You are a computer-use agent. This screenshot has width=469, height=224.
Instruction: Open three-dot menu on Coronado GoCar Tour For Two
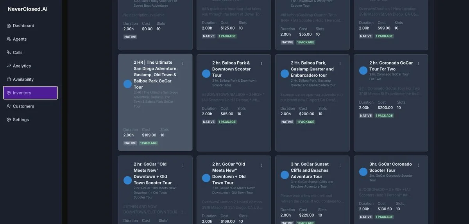(419, 64)
